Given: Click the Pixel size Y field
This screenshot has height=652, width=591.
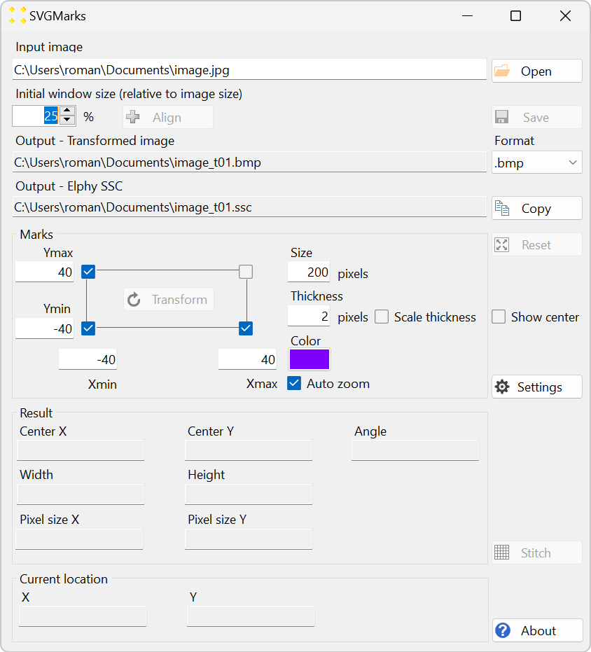Looking at the screenshot, I should pyautogui.click(x=249, y=539).
